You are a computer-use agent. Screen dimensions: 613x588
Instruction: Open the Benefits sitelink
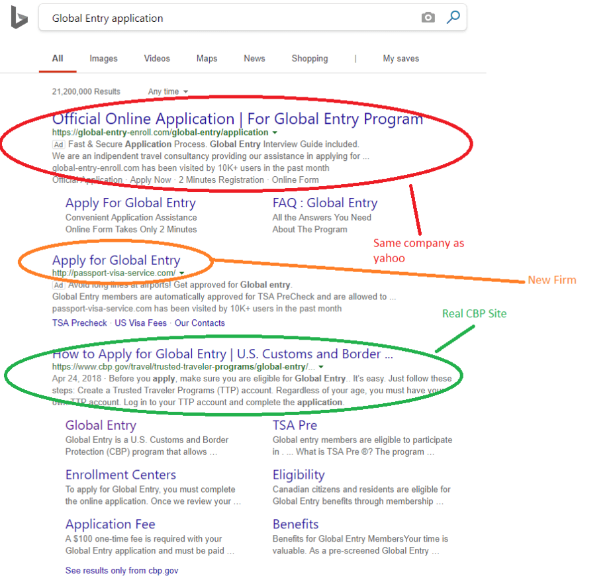295,524
